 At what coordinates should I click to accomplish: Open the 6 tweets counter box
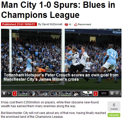tap(114, 106)
